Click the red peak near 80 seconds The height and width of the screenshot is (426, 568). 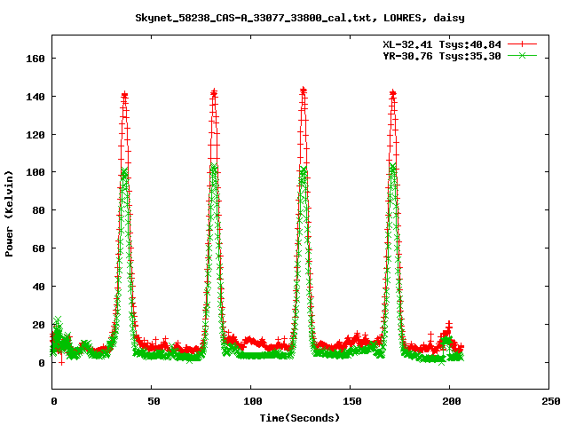pyautogui.click(x=214, y=93)
